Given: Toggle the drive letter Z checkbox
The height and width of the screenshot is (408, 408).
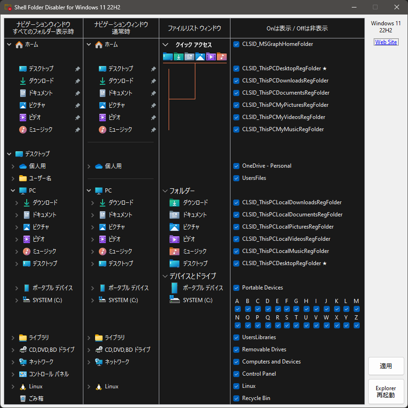Looking at the screenshot, I should [x=356, y=325].
